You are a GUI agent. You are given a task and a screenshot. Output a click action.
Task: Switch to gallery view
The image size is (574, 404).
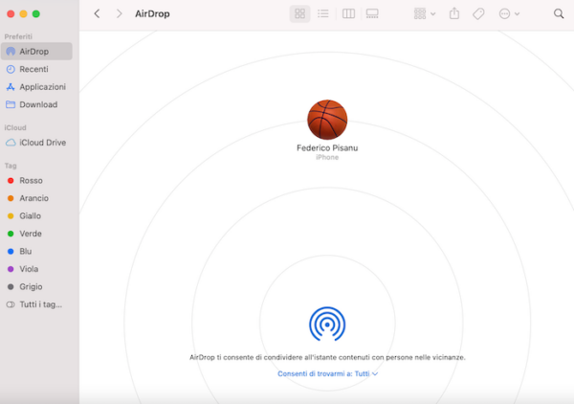[372, 14]
